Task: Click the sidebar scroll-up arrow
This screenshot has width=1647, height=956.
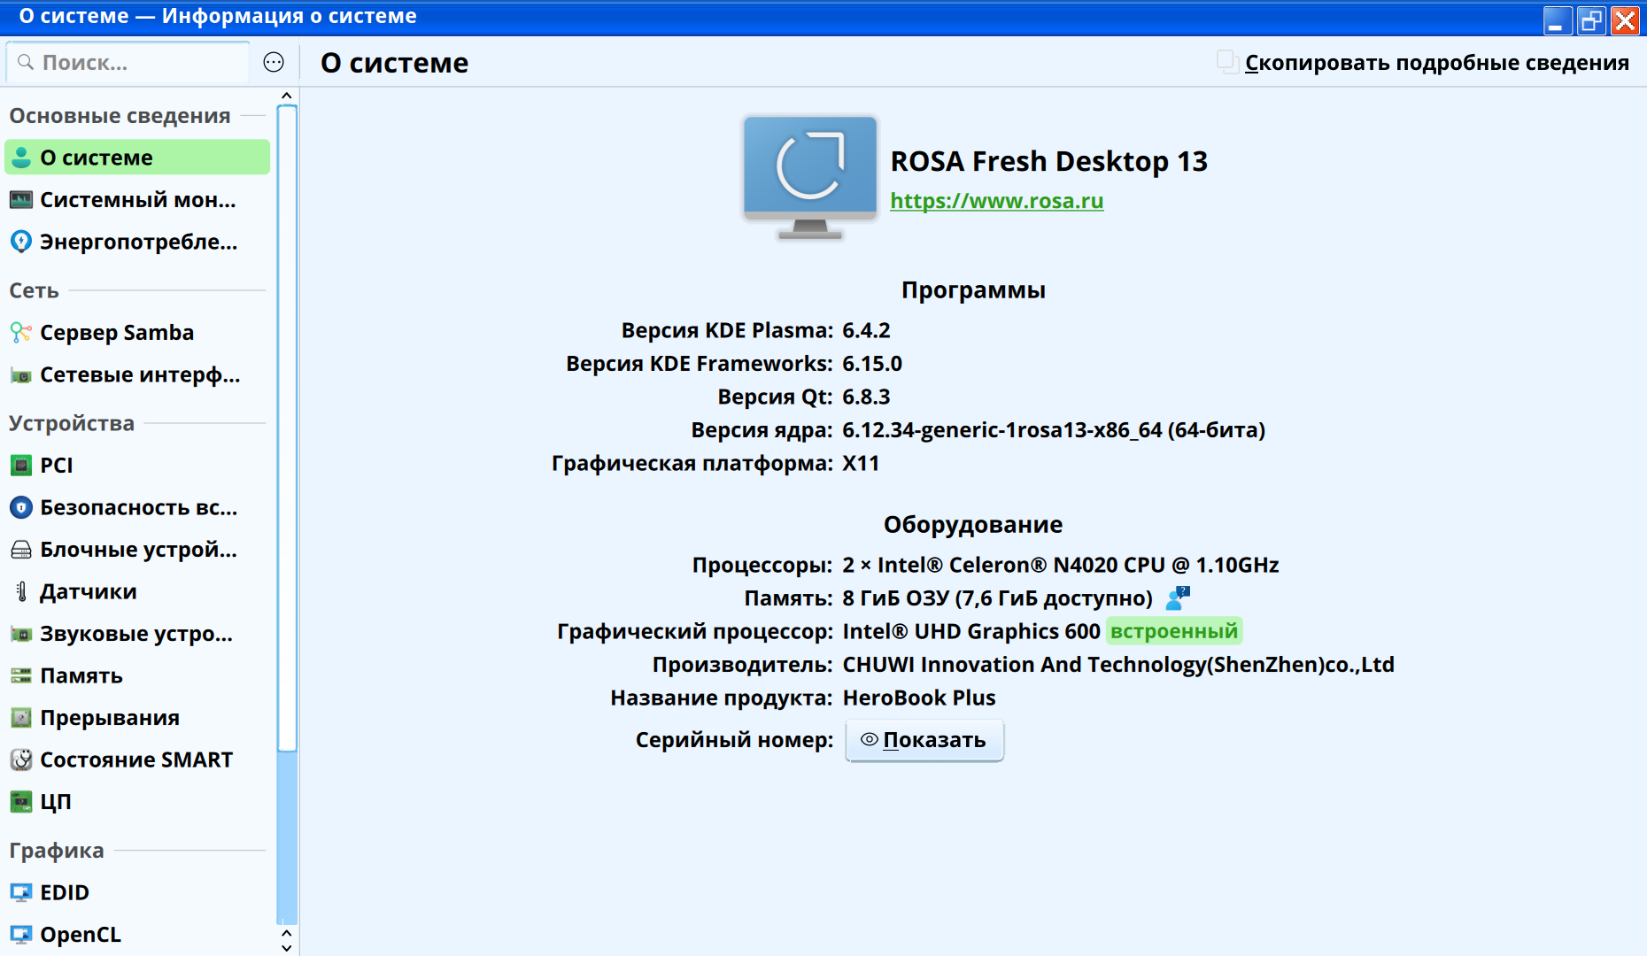Action: coord(286,96)
